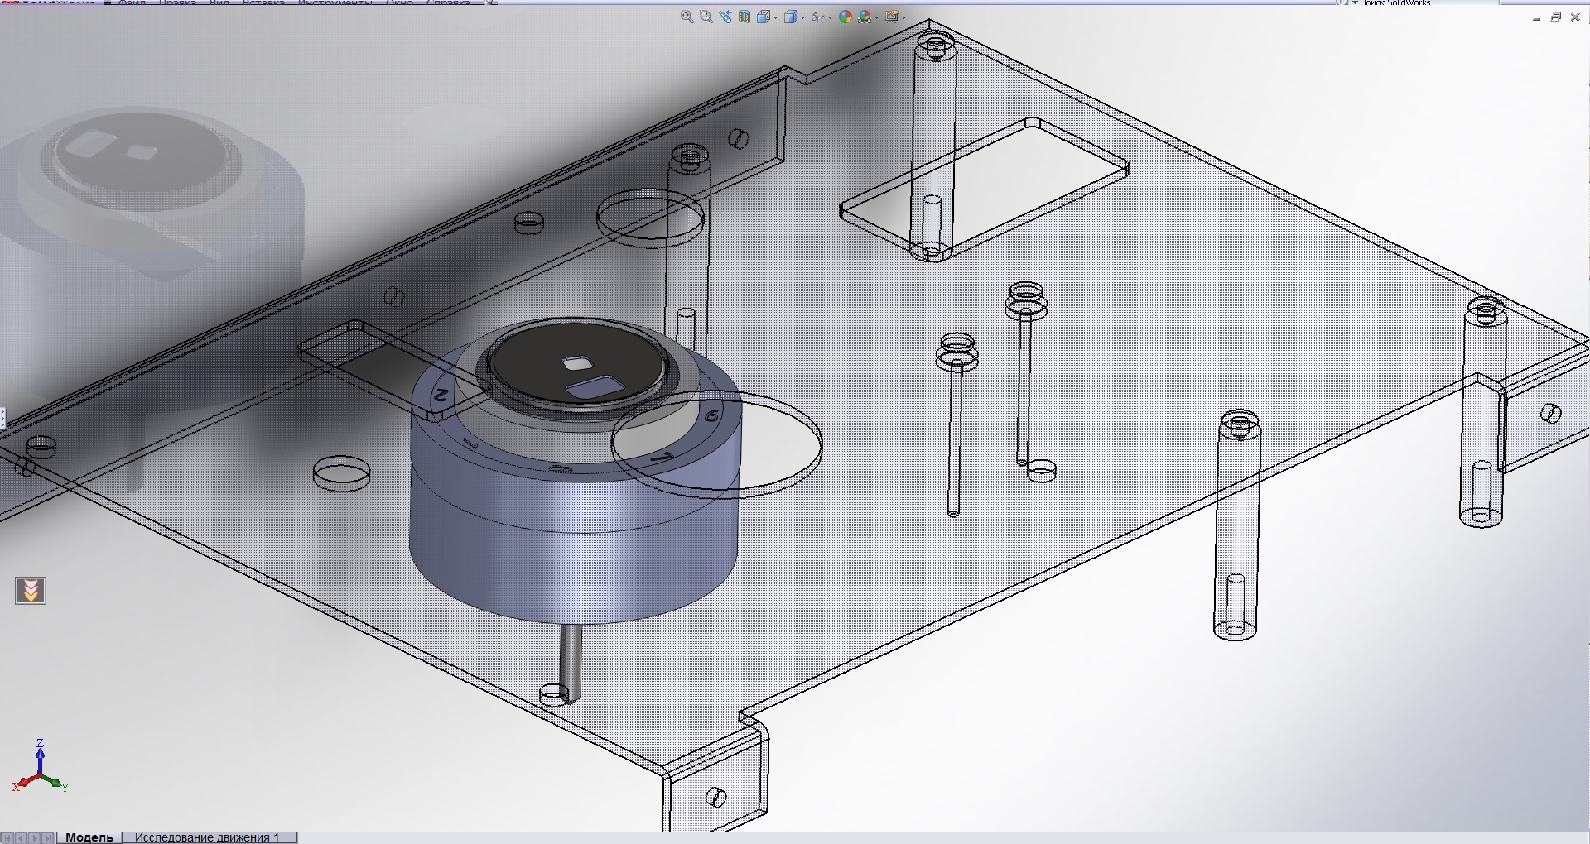Expand the View Settings dropdown arrow
The image size is (1590, 844).
coord(903,17)
